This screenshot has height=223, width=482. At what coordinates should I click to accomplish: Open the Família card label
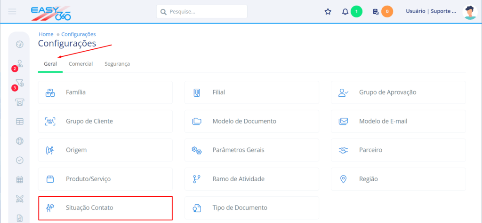(76, 92)
